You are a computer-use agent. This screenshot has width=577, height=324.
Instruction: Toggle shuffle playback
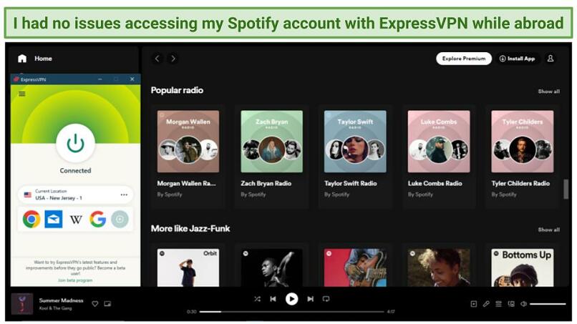coord(257,299)
